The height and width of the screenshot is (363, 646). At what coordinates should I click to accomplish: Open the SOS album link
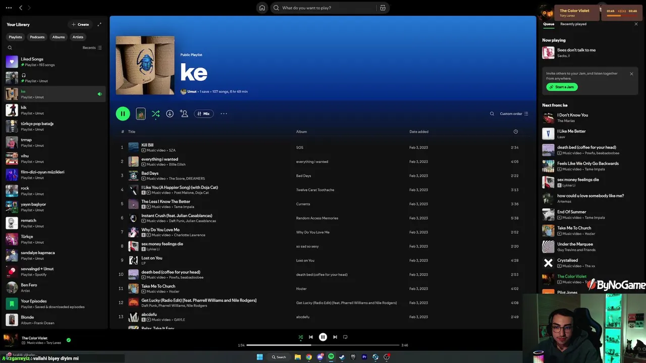coord(300,147)
